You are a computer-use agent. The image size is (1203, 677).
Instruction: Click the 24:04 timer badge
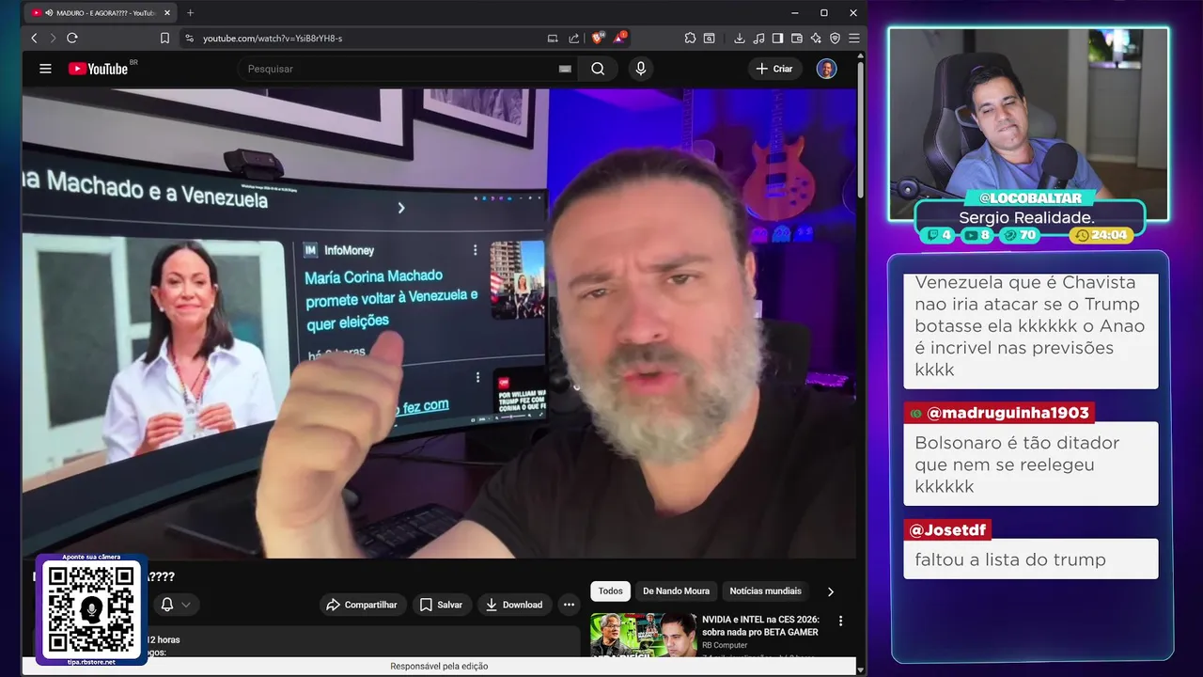(x=1101, y=235)
